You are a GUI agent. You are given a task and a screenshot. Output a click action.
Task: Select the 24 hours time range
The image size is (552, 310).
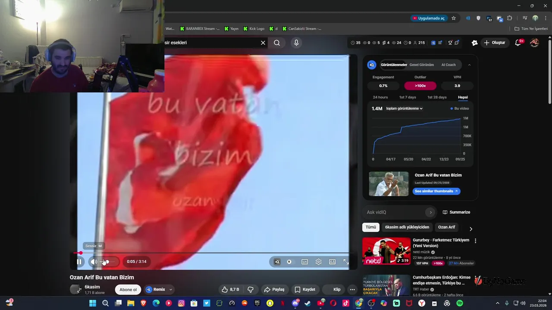(380, 97)
